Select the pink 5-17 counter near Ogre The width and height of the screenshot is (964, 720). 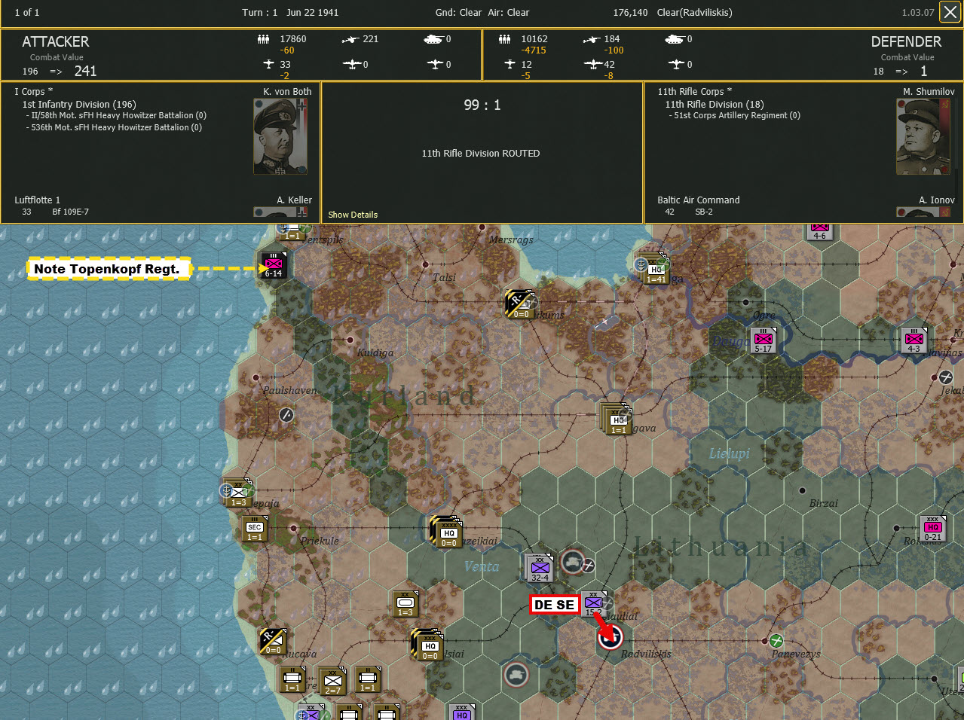point(764,340)
